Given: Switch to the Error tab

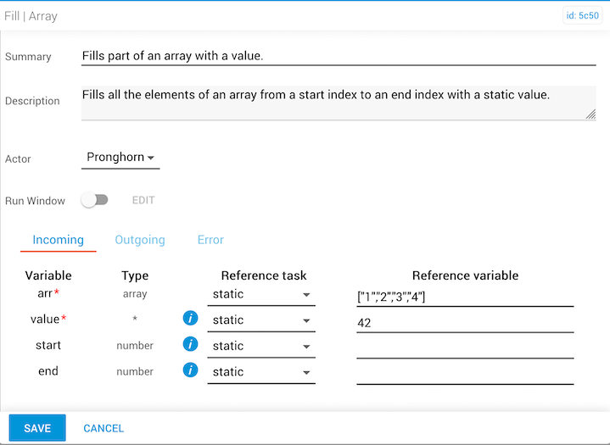Looking at the screenshot, I should click(x=210, y=240).
